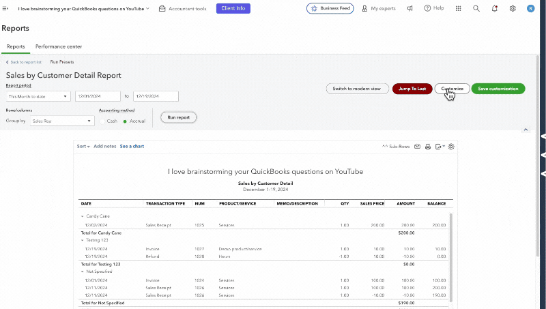Click the MEMO/DESCRIPTION column header
The width and height of the screenshot is (546, 309).
tap(298, 203)
